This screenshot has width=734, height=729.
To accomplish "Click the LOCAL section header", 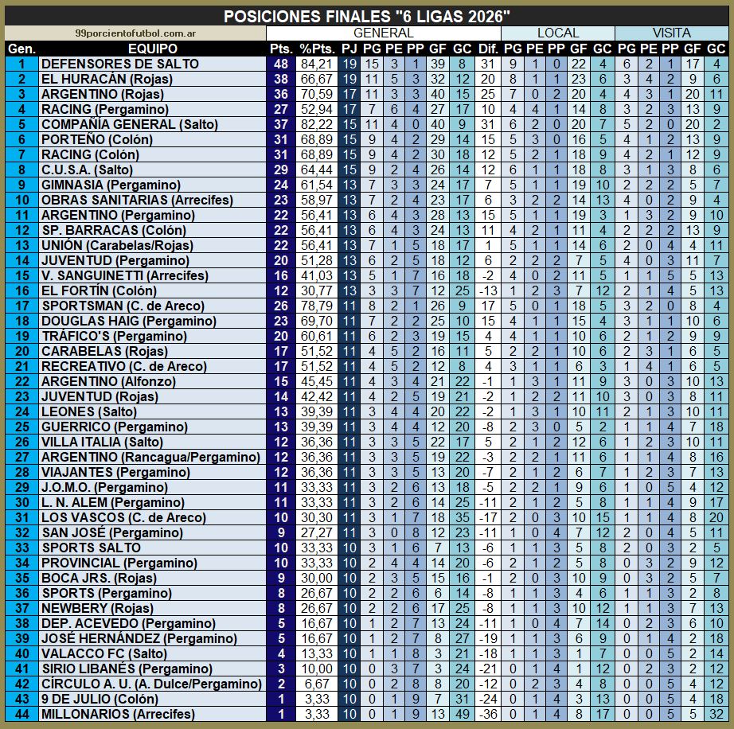I will coord(558,33).
